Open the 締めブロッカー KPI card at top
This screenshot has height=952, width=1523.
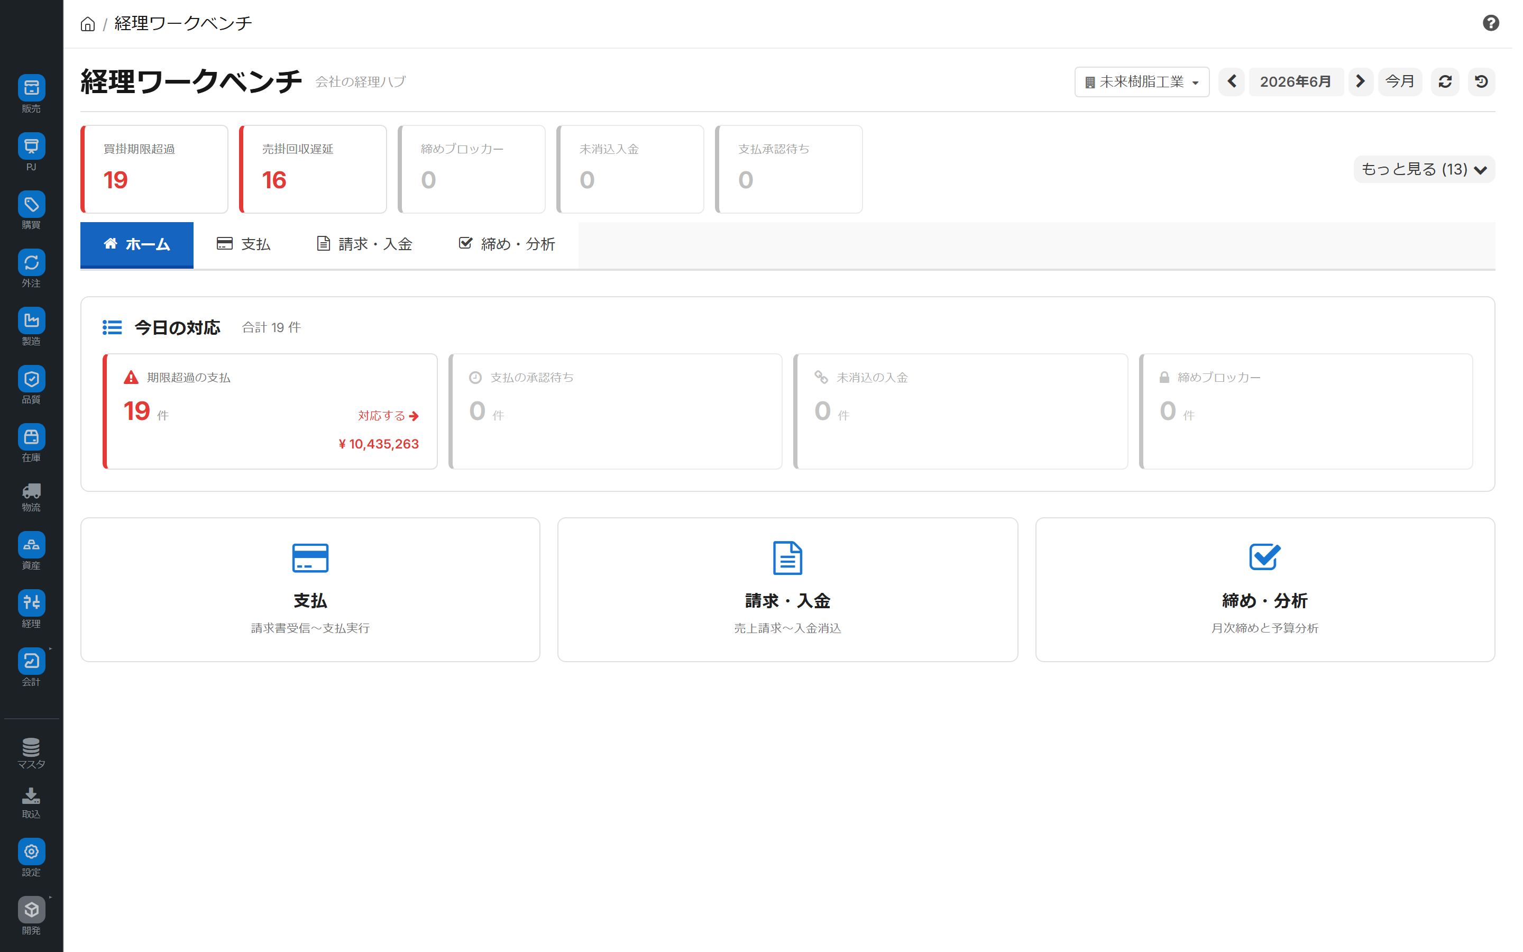pyautogui.click(x=471, y=169)
